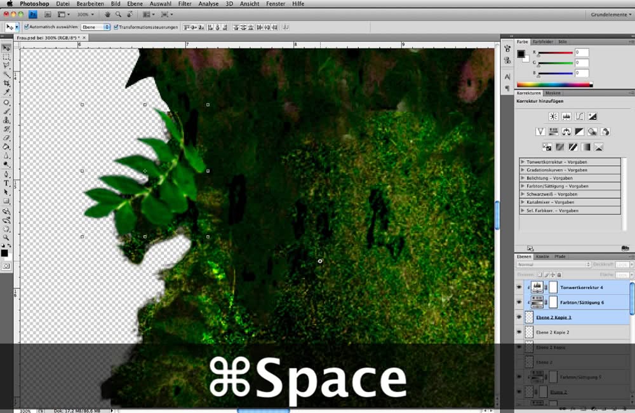Select the Clone Stamp tool
Screen dimensions: 635x413
[x=6, y=120]
